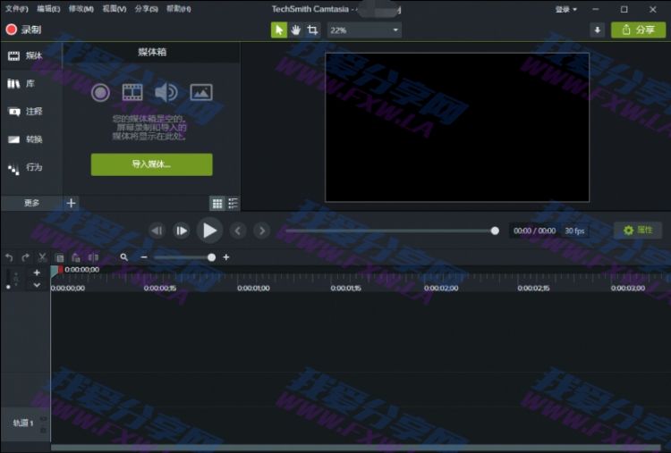Click the Cut scissors icon

pyautogui.click(x=42, y=257)
